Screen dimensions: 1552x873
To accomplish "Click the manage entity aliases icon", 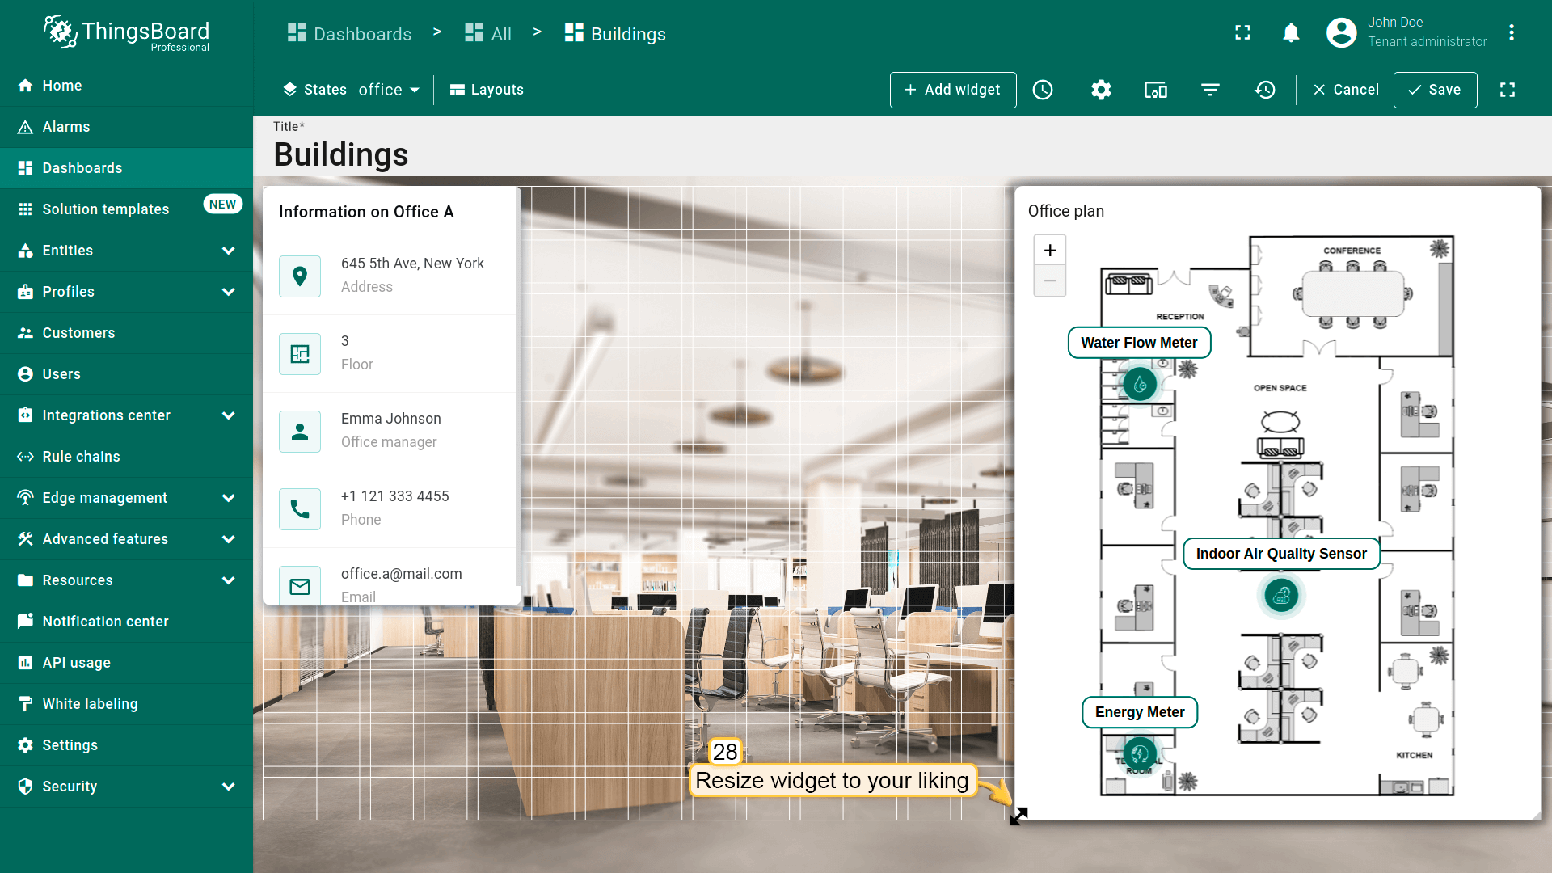I will click(1155, 90).
